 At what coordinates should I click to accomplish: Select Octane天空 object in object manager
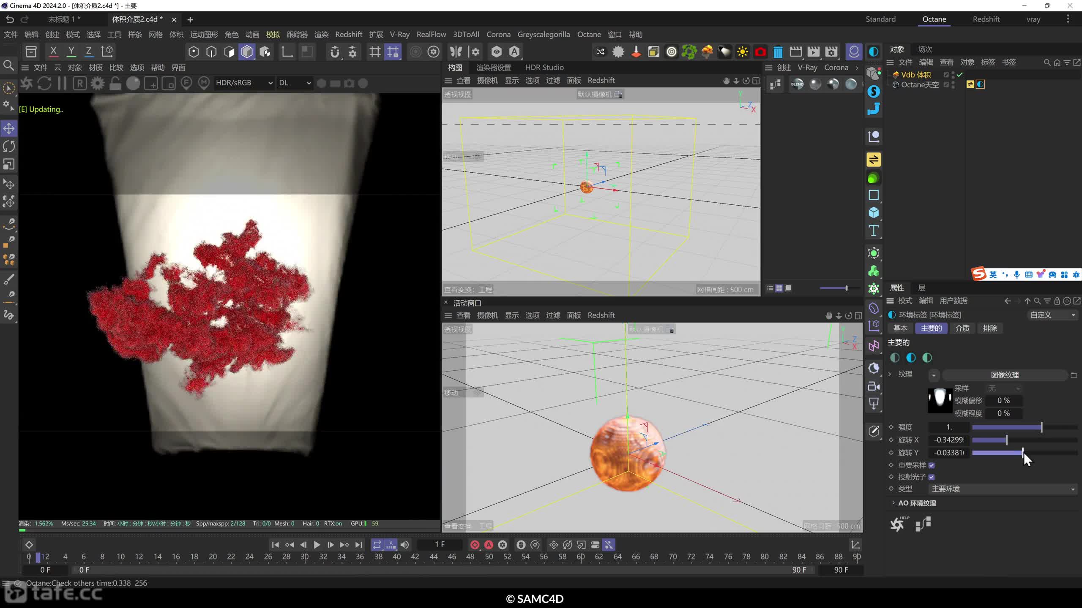coord(920,84)
